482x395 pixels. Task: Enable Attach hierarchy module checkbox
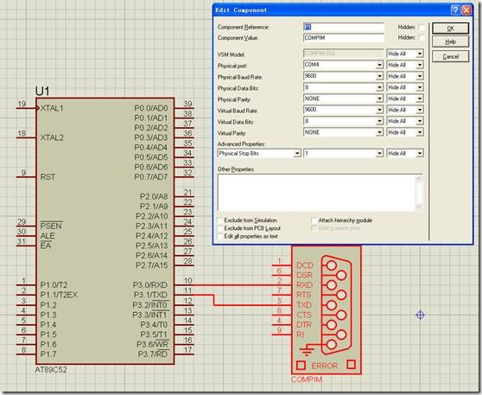click(x=314, y=220)
